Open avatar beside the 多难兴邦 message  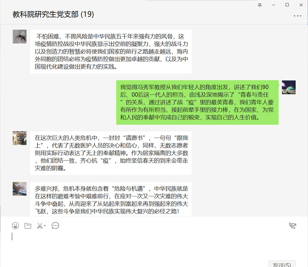(20, 189)
